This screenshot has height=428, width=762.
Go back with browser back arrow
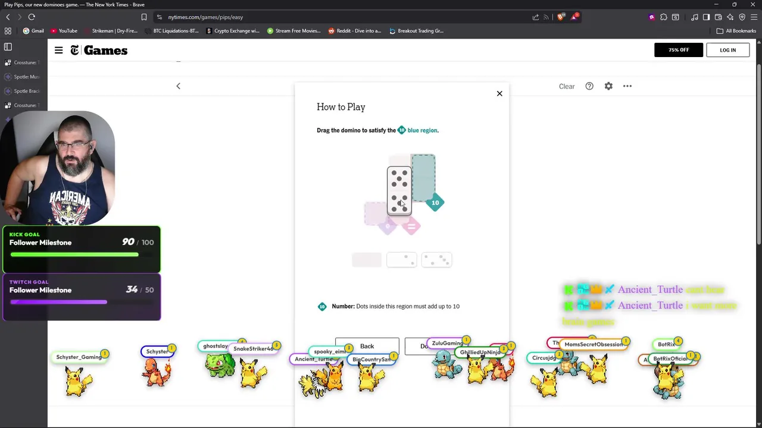click(8, 17)
